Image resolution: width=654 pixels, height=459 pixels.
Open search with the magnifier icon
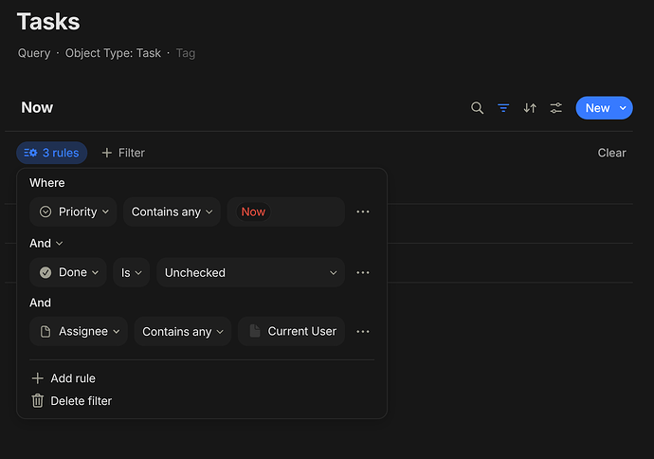[477, 108]
